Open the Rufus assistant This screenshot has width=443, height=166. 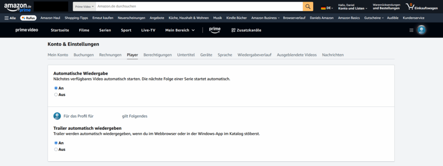tap(28, 18)
